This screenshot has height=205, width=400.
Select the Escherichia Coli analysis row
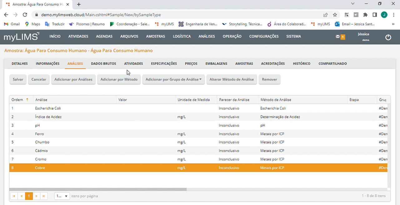[x=198, y=108]
